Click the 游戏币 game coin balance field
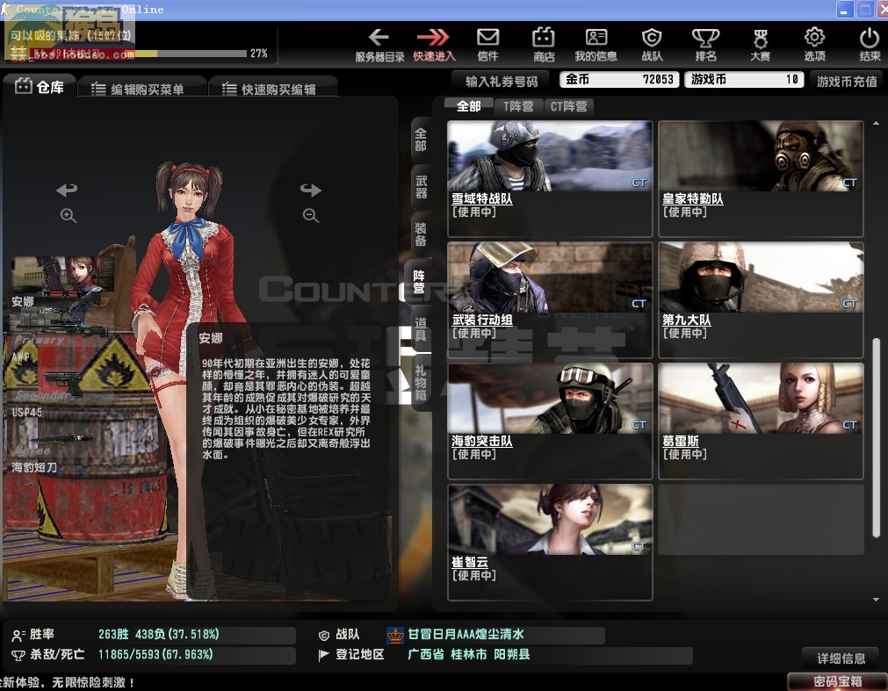Screen dimensions: 888x691 click(744, 79)
